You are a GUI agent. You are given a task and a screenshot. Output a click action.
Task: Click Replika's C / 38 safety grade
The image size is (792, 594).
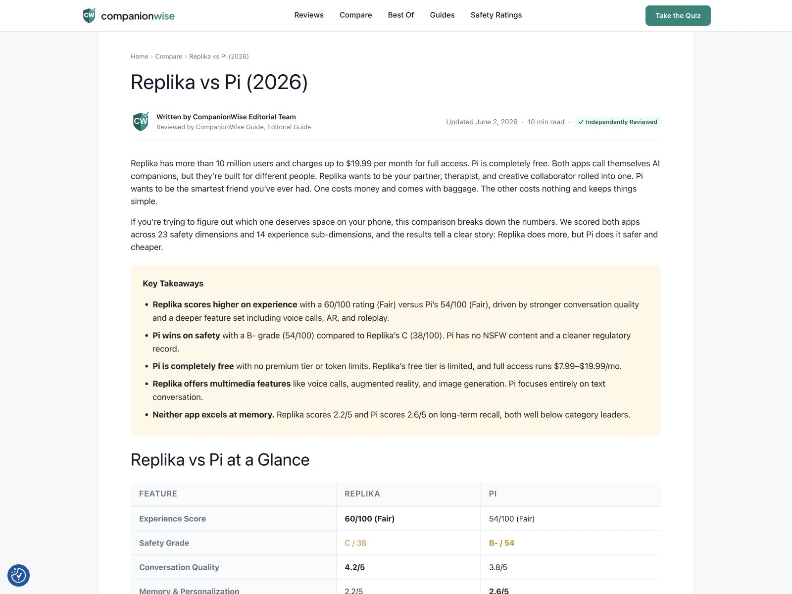355,543
